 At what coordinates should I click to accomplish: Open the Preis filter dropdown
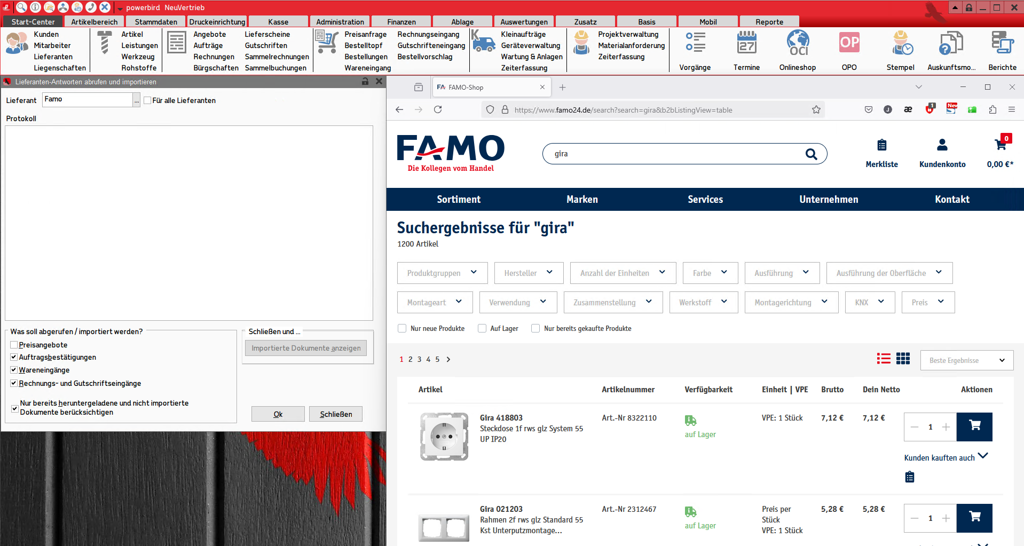(928, 302)
